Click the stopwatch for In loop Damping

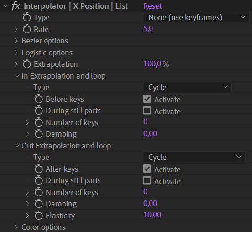click(x=38, y=134)
